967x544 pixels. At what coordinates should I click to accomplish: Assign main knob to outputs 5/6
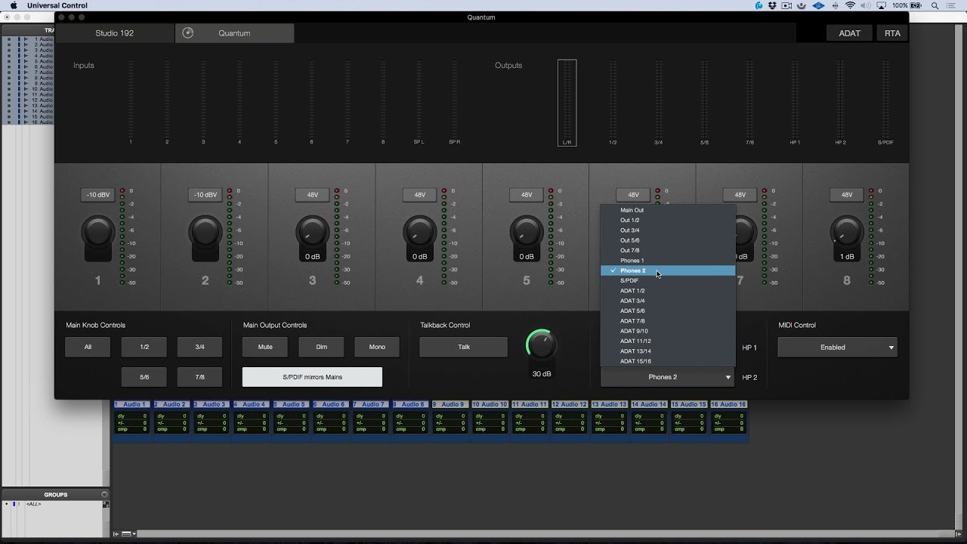click(144, 377)
